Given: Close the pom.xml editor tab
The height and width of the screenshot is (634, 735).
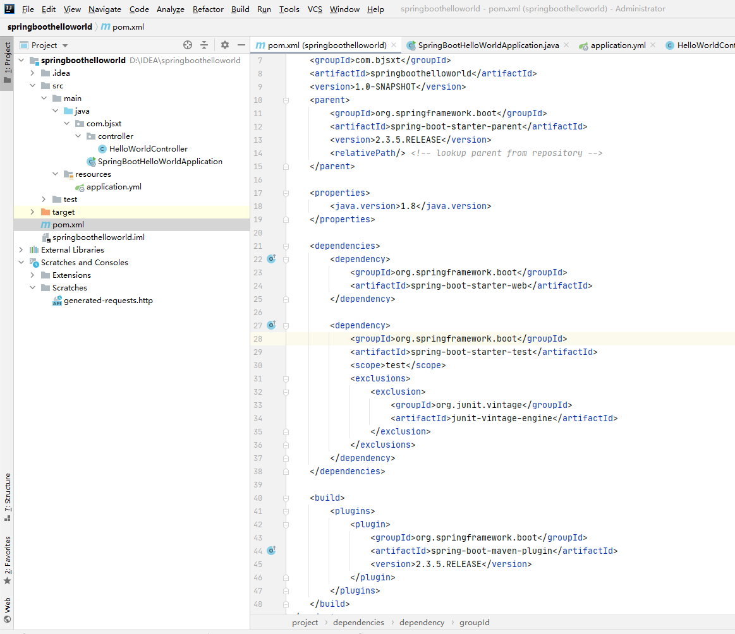Looking at the screenshot, I should (x=394, y=45).
